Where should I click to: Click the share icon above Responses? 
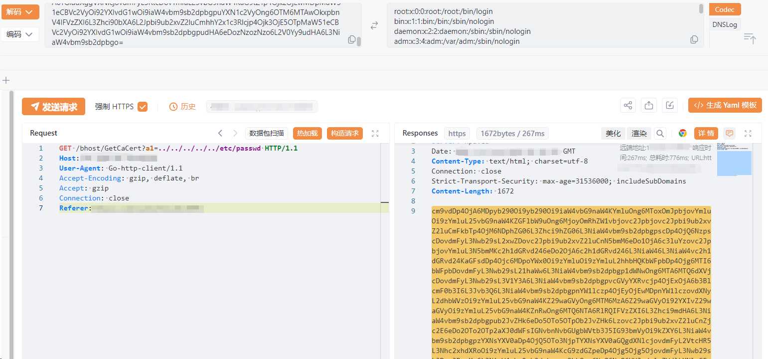coord(627,106)
